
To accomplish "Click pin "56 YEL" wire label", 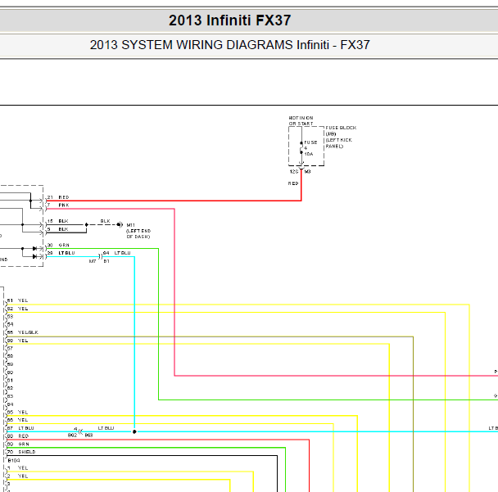I will tap(17, 341).
